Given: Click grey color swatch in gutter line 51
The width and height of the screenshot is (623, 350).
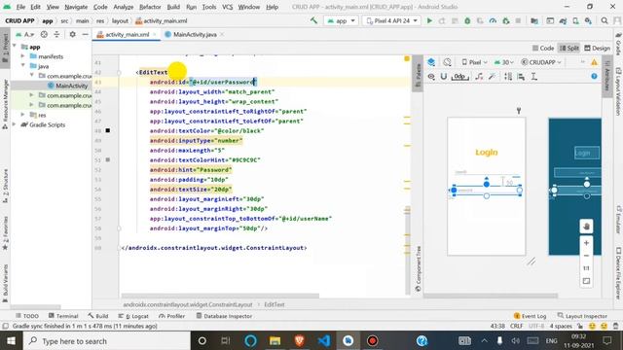Looking at the screenshot, I should 108,159.
